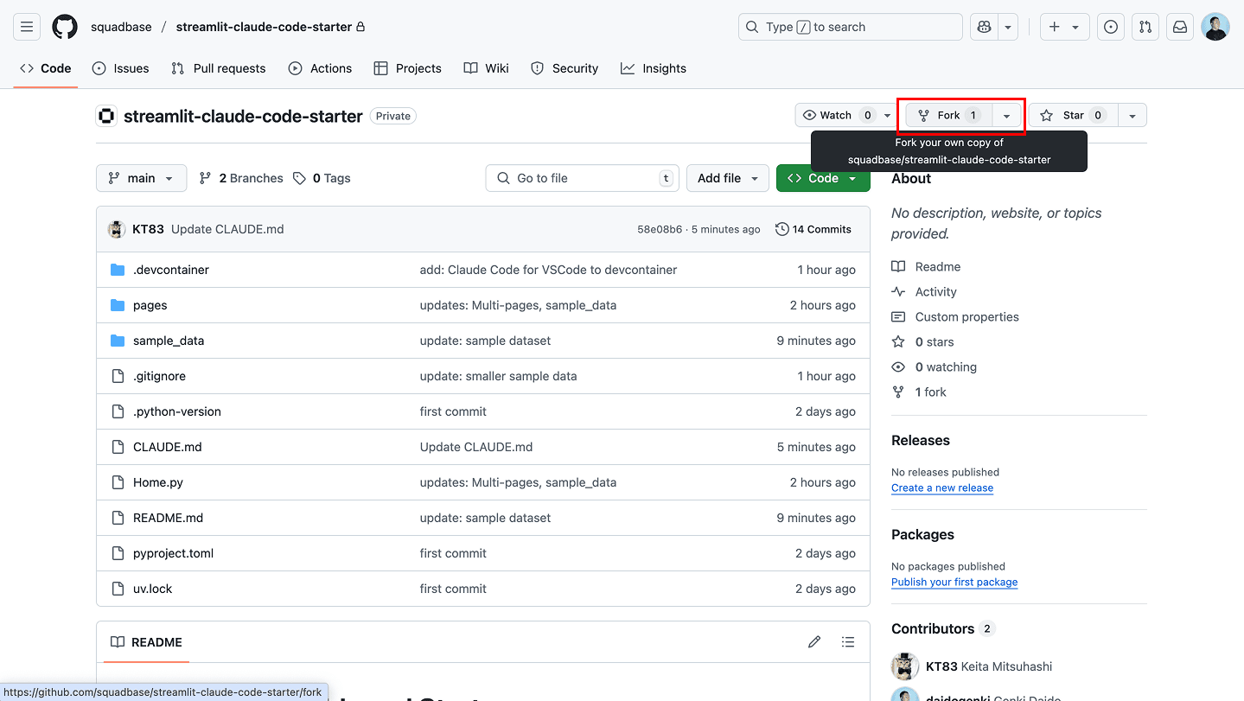Star the streamlit-claude-code-starter repository
Image resolution: width=1244 pixels, height=701 pixels.
click(x=1073, y=115)
